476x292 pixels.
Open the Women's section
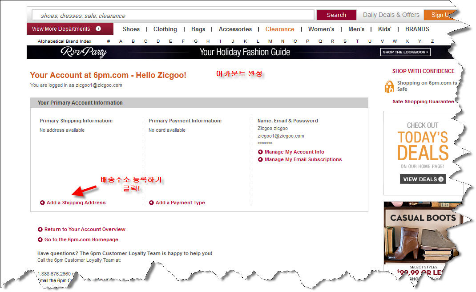point(321,29)
